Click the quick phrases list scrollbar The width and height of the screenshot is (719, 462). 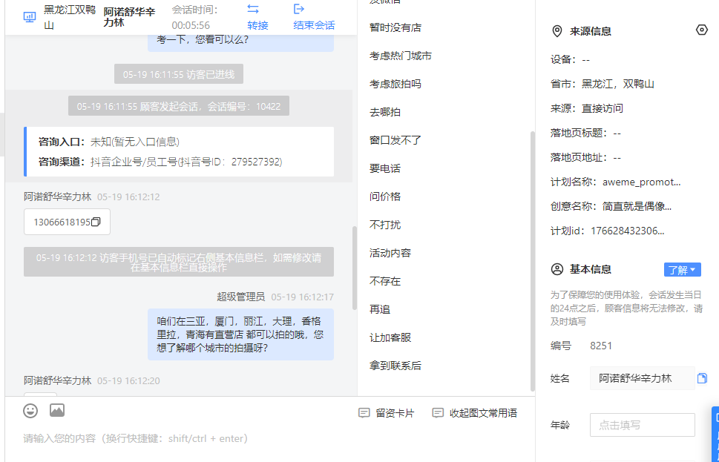tap(532, 261)
